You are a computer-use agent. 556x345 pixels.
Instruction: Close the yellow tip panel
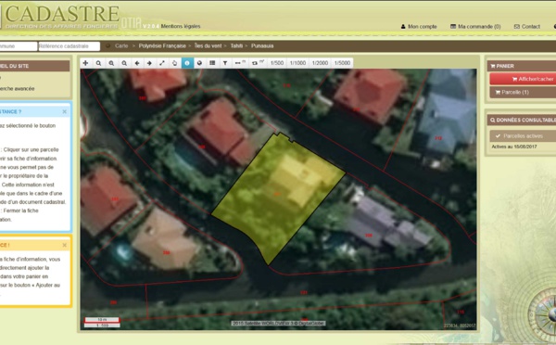[x=64, y=245]
